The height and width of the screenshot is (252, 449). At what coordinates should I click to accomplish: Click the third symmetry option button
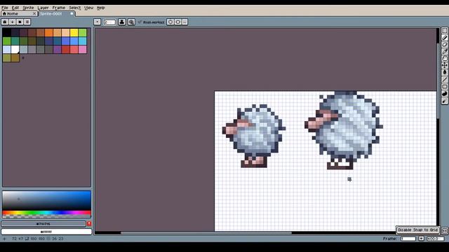coord(185,22)
